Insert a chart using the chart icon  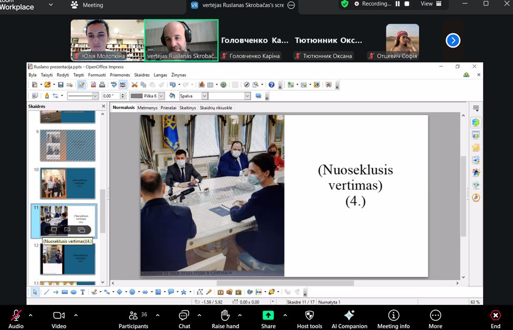pyautogui.click(x=202, y=84)
